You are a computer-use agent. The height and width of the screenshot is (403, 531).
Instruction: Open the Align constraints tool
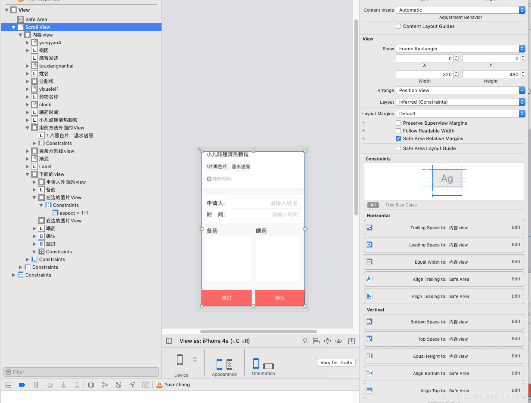pos(317,341)
